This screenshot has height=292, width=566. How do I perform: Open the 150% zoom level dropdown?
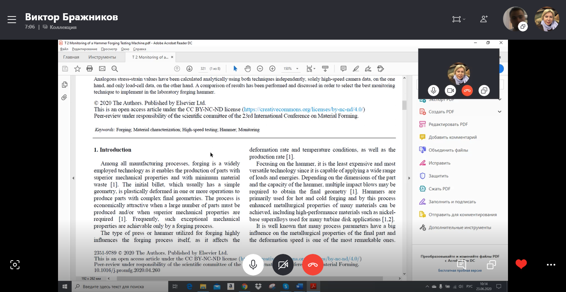[x=290, y=69]
